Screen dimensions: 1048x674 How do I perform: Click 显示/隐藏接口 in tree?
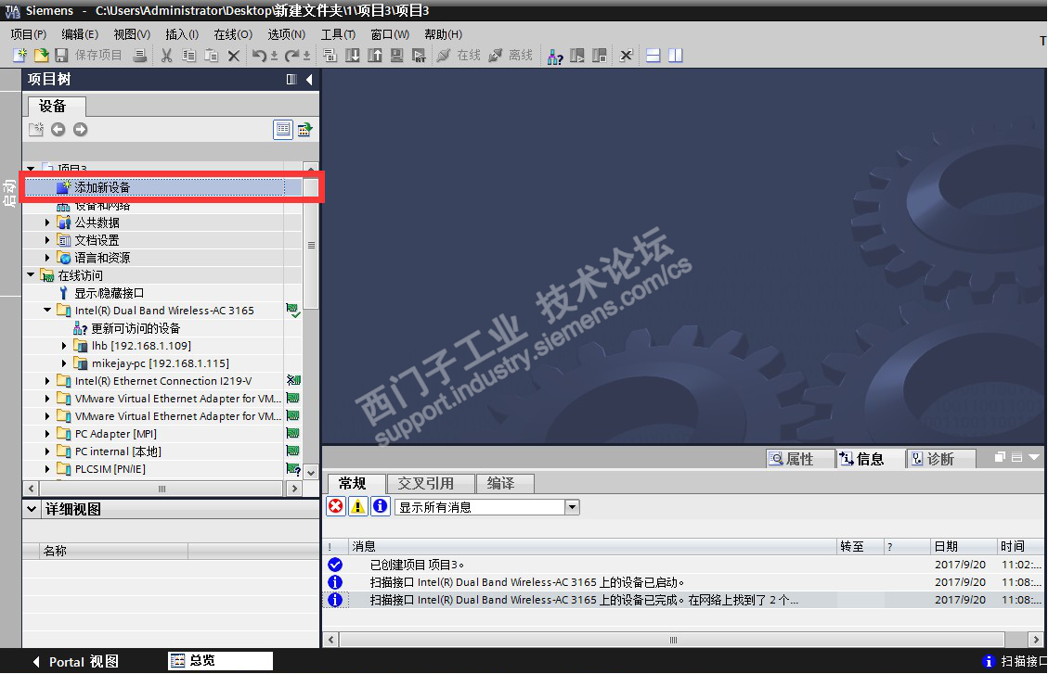pyautogui.click(x=109, y=293)
